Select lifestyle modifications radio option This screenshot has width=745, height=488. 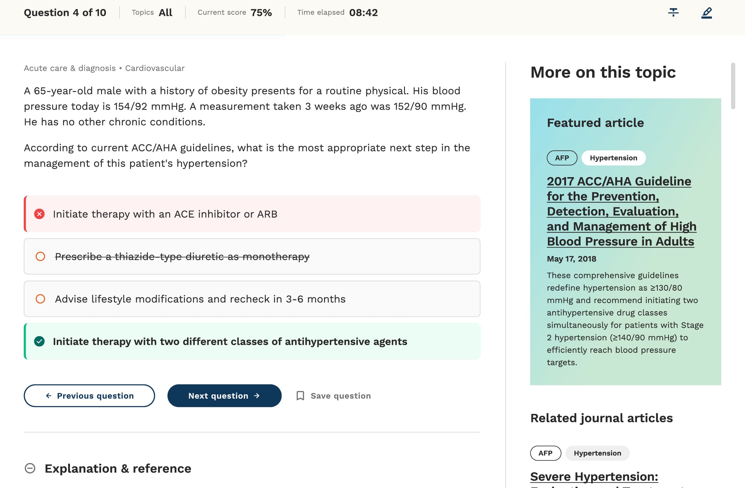coord(40,299)
